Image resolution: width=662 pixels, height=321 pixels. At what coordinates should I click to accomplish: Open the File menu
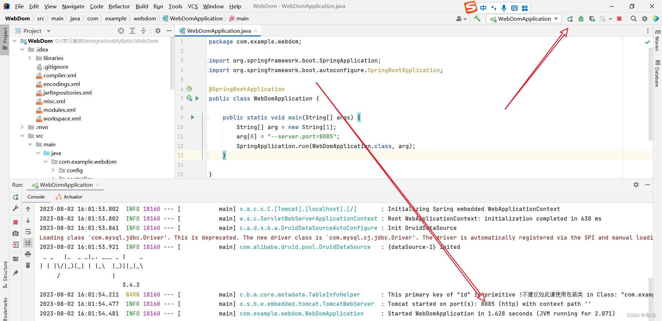click(19, 6)
